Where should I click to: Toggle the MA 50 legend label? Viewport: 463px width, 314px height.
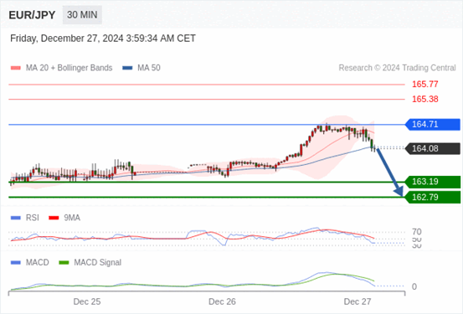(x=149, y=68)
